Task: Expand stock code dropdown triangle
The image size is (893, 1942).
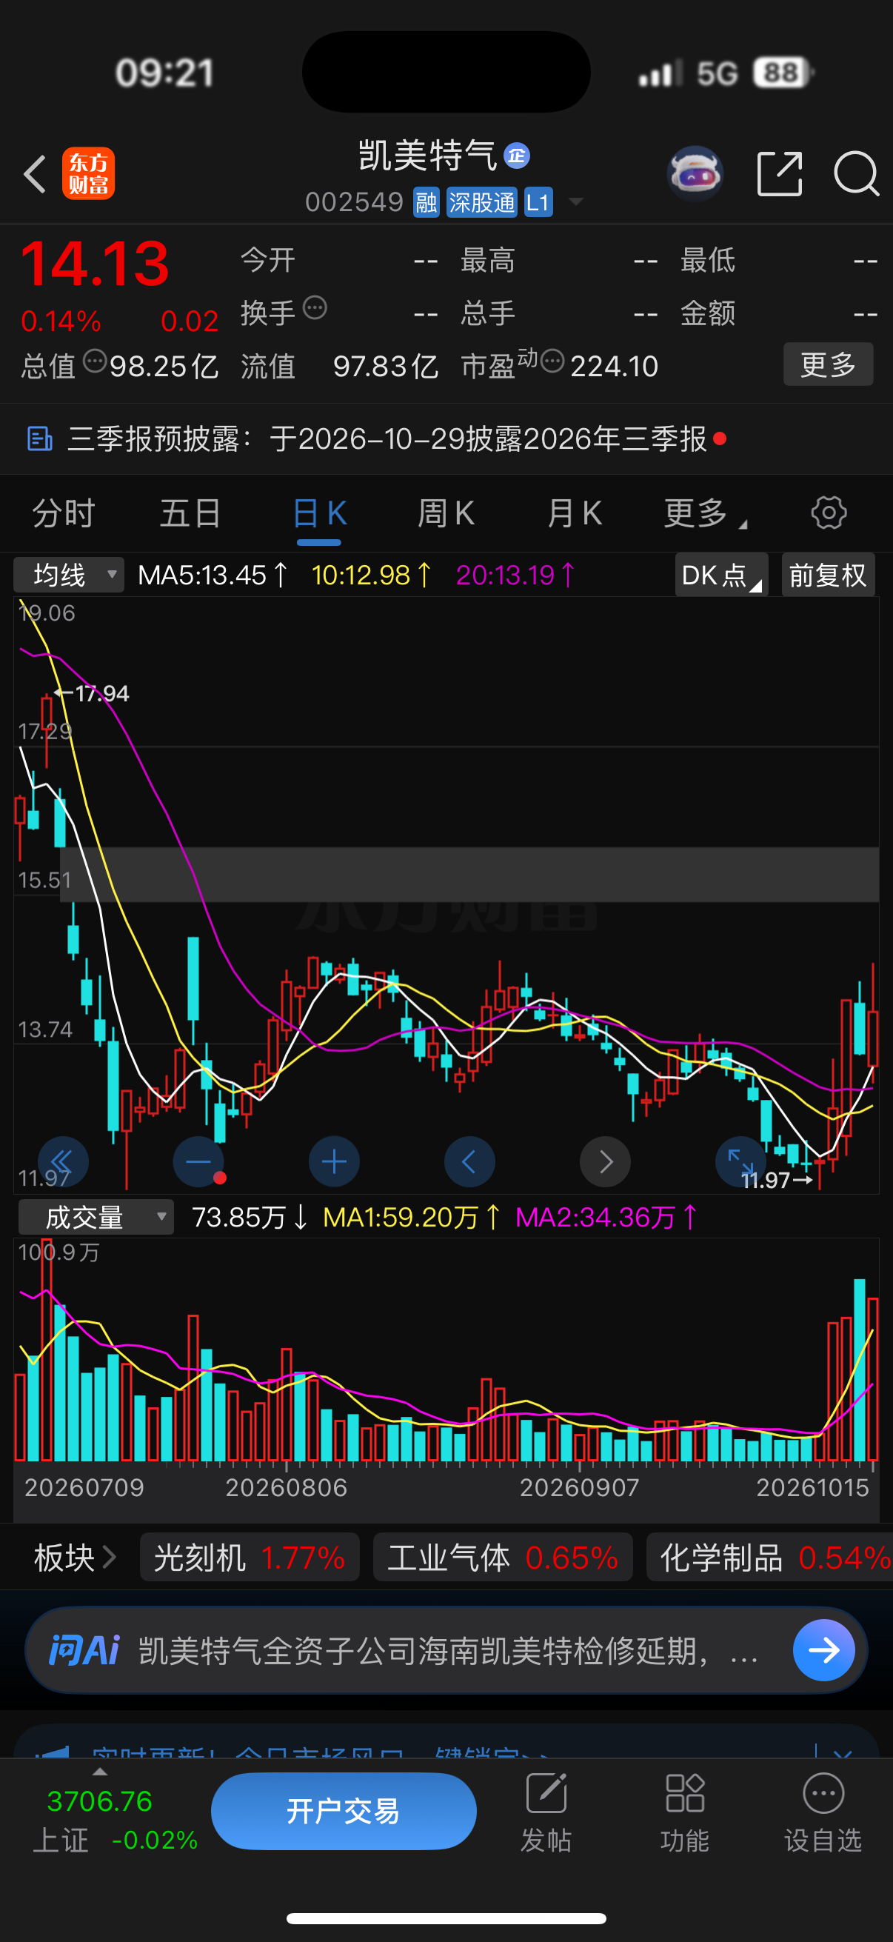Action: [576, 202]
